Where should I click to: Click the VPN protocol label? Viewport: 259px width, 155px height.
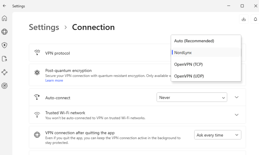point(58,53)
